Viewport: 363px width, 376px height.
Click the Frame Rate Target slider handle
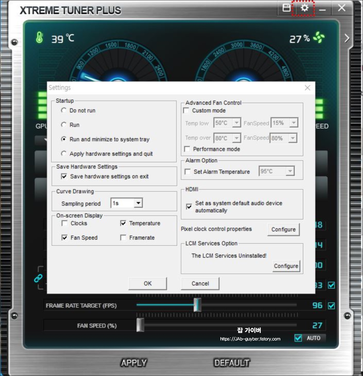(198, 305)
